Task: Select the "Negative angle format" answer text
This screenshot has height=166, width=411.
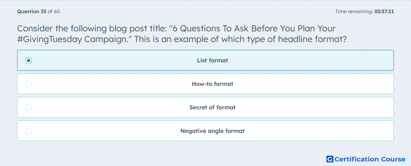Action: pos(213,131)
